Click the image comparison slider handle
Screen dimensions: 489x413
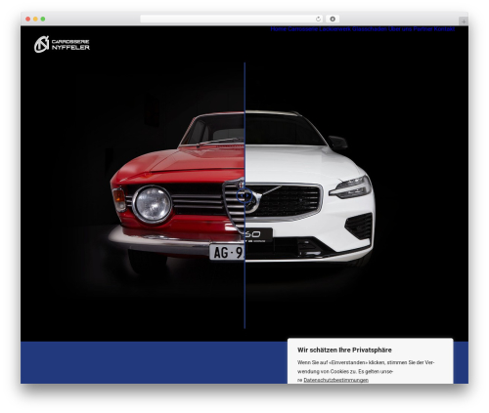[244, 196]
